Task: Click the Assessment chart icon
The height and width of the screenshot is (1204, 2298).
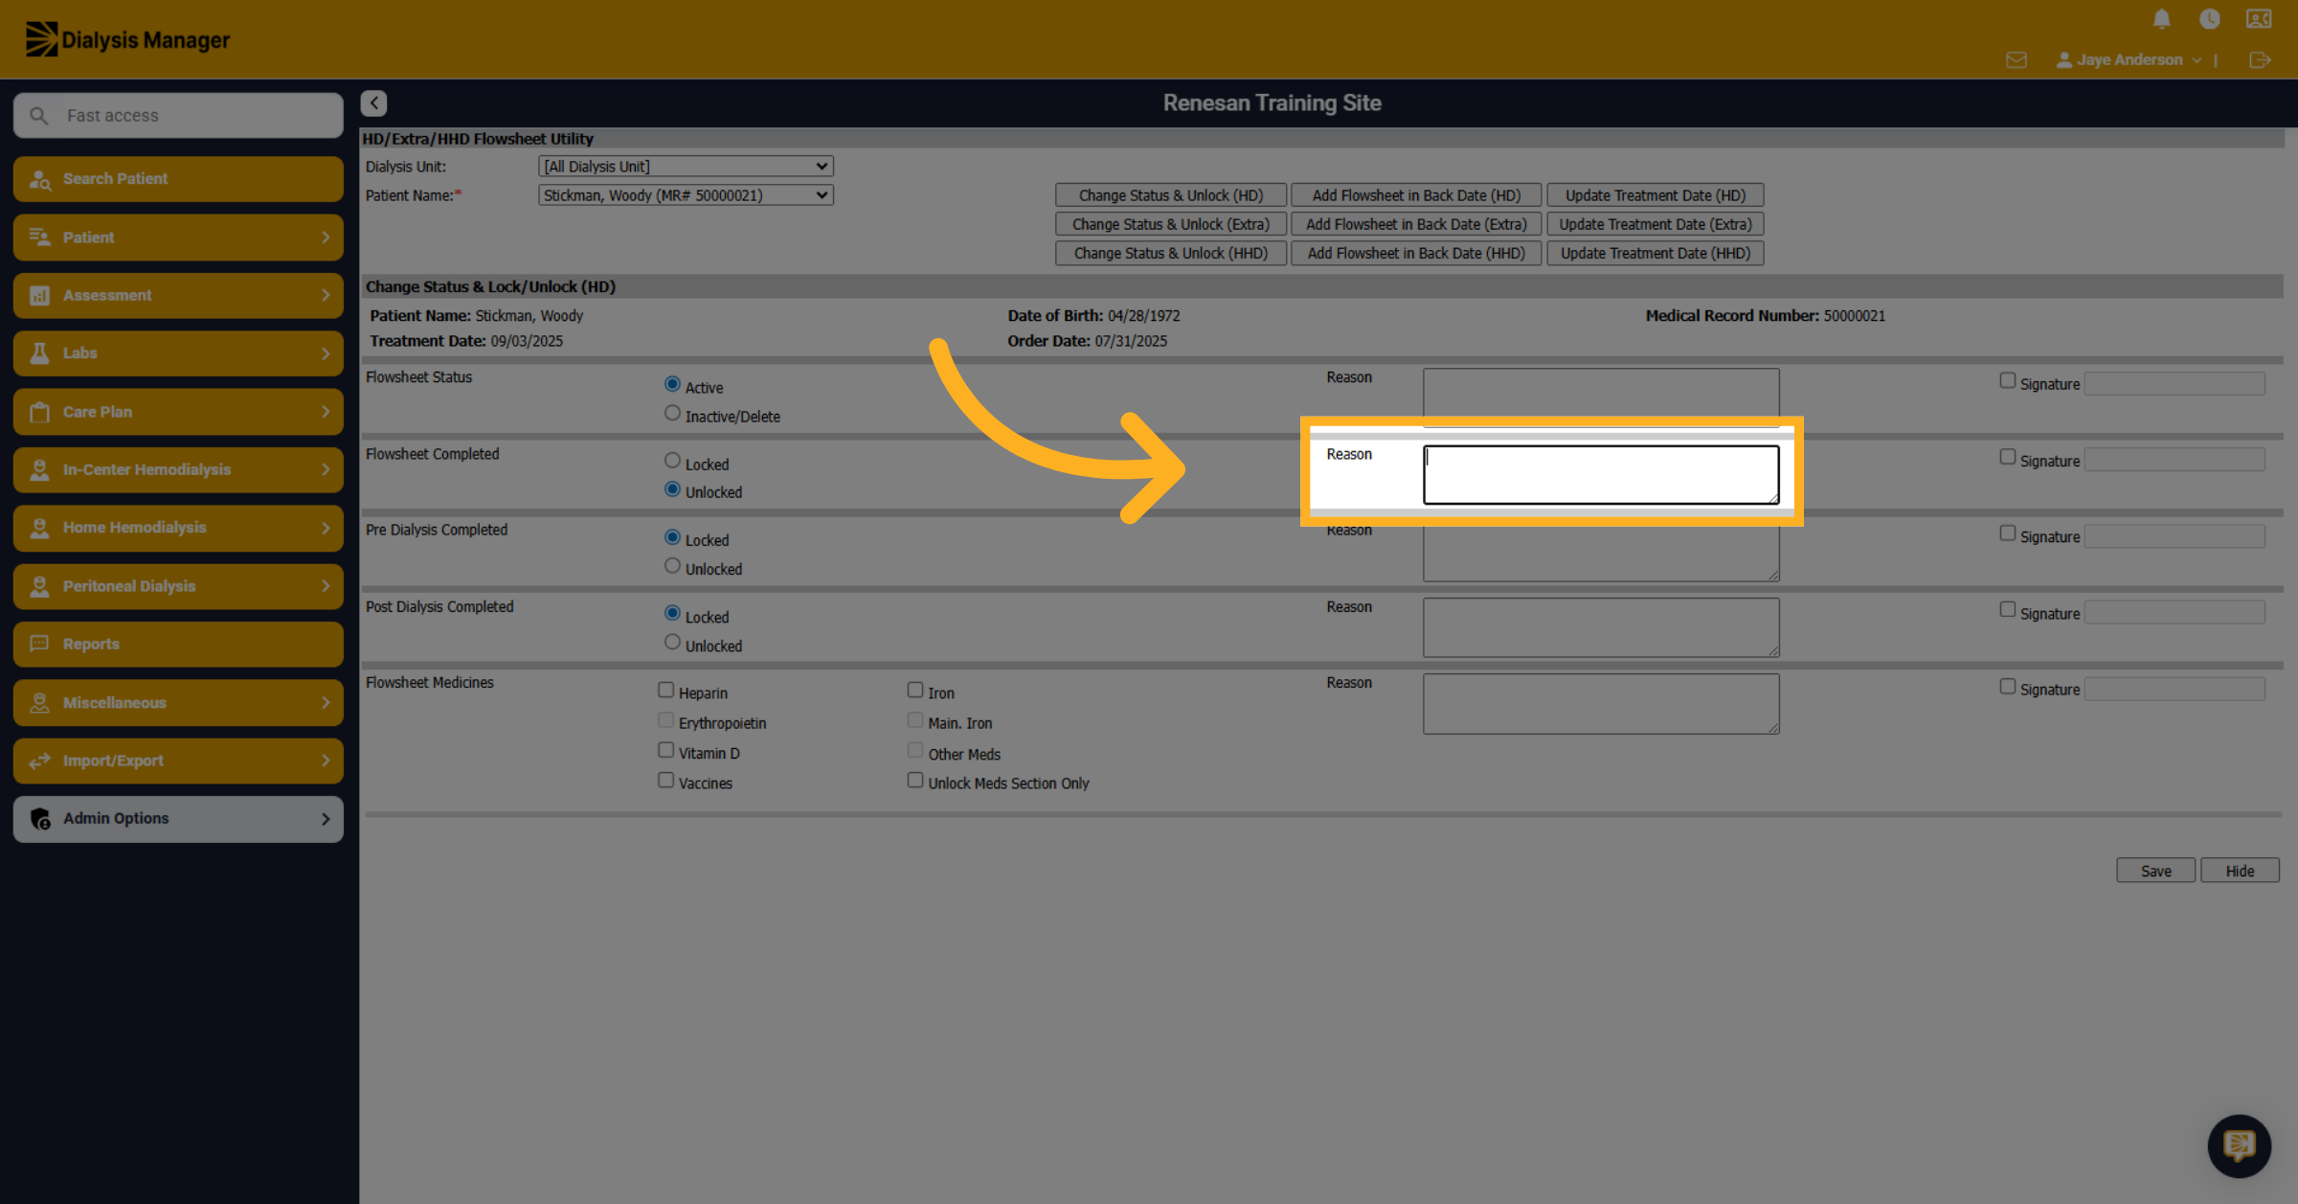Action: [40, 296]
